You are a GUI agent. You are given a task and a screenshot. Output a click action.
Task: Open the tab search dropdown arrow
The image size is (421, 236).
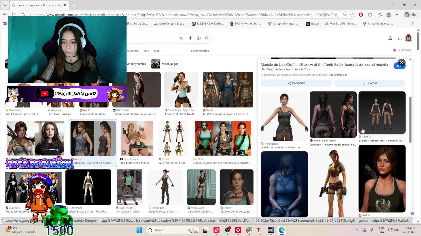point(5,5)
